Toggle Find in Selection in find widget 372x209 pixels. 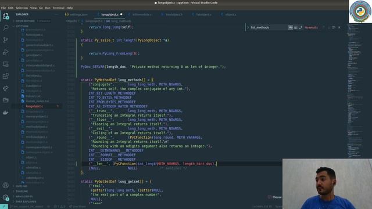coord(334,27)
